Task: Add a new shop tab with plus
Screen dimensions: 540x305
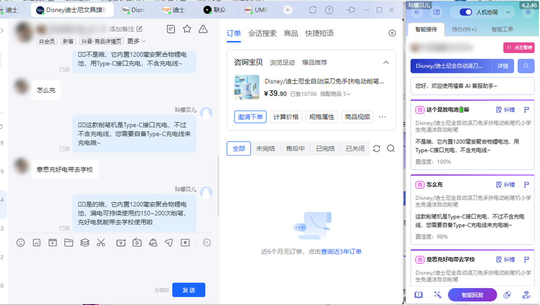Action: point(288,10)
